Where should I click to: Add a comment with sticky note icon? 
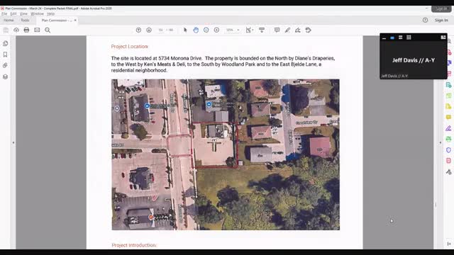pos(277,30)
